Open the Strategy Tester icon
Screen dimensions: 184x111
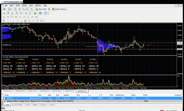[32, 9]
